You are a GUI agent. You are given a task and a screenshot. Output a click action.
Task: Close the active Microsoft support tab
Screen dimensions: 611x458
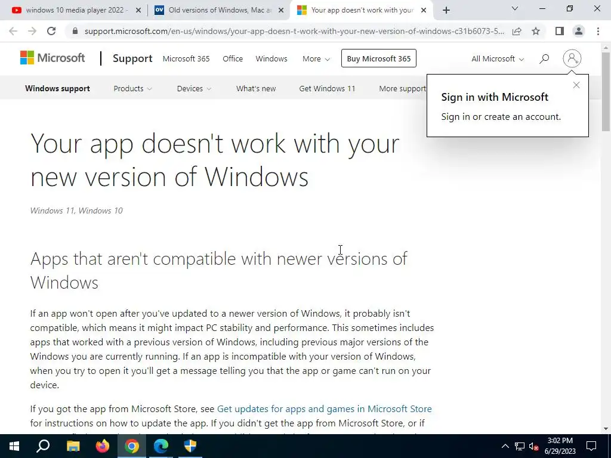click(424, 11)
